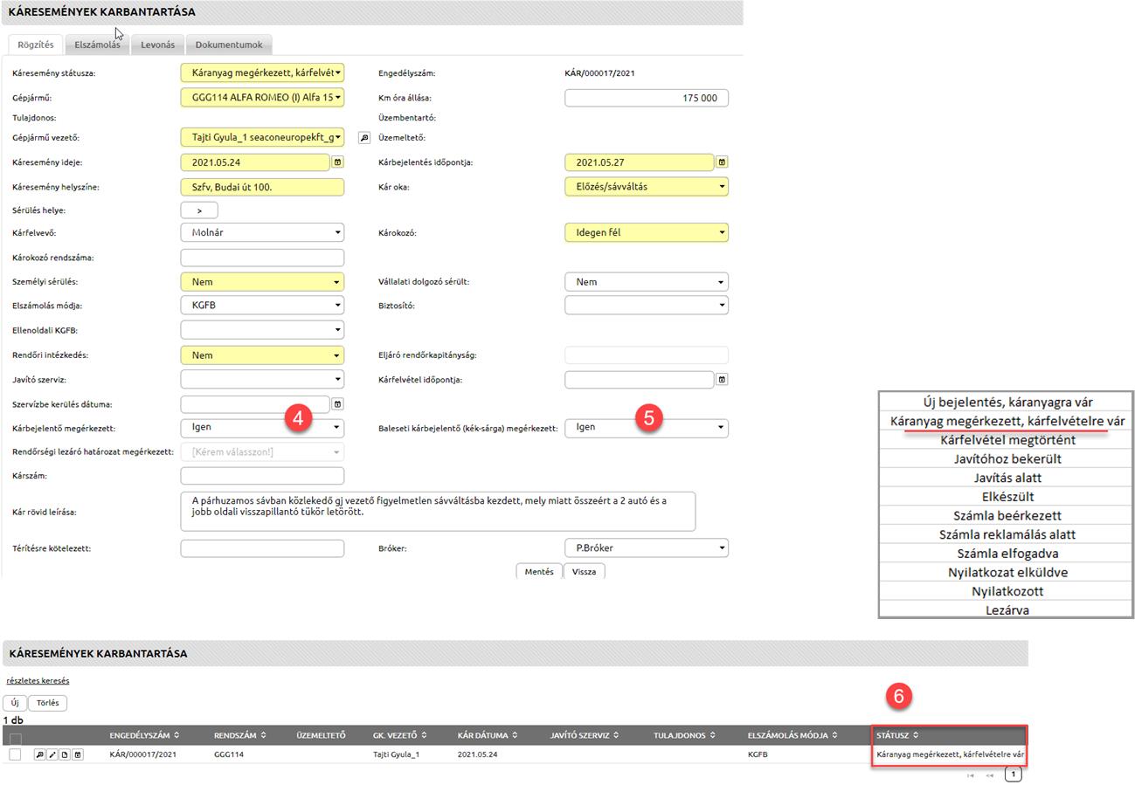Click the Törlés button above the table
Image resolution: width=1135 pixels, height=785 pixels.
coord(48,703)
